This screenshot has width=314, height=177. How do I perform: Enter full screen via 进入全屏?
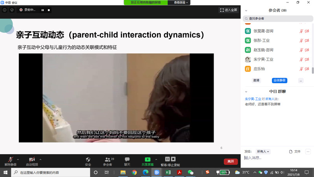229,10
